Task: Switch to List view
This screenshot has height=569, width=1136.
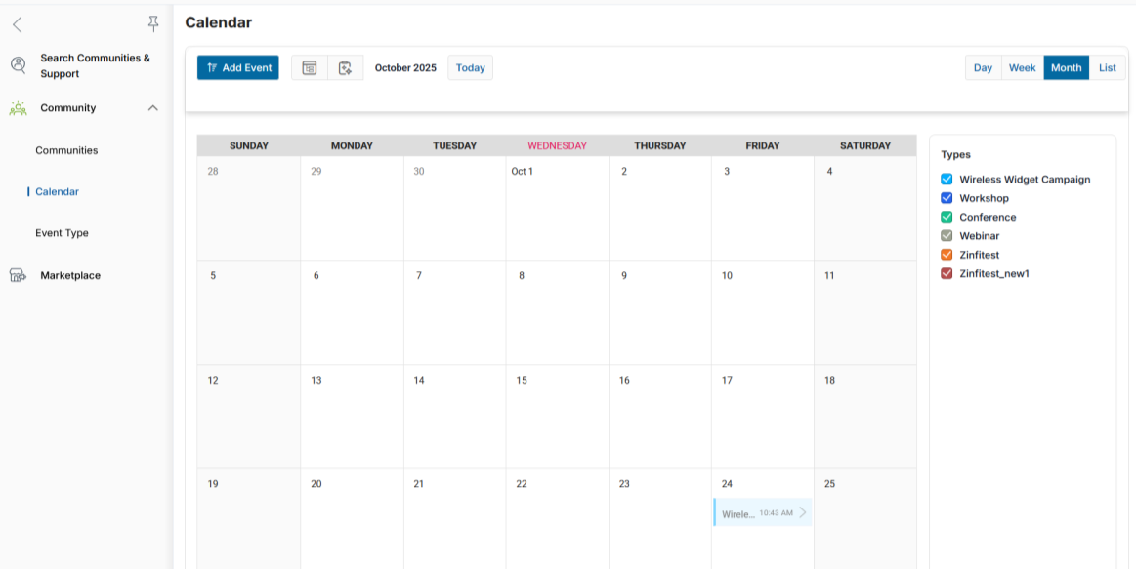Action: point(1107,67)
